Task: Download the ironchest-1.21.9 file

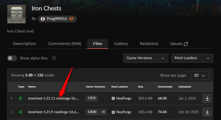Action: point(207,112)
